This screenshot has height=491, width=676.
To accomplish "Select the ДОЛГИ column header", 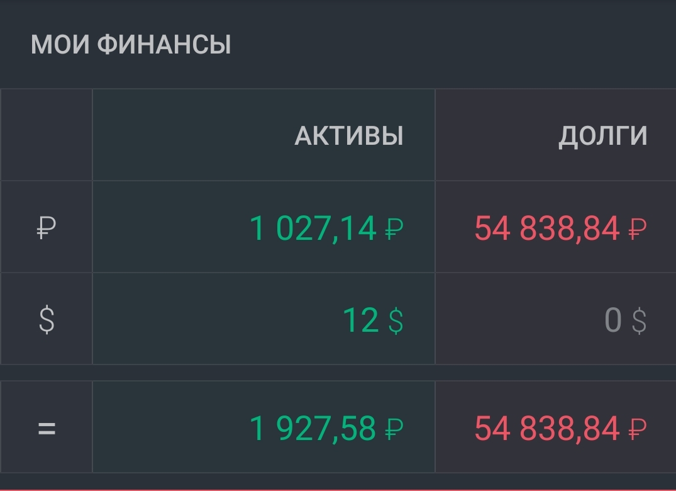I will point(602,137).
